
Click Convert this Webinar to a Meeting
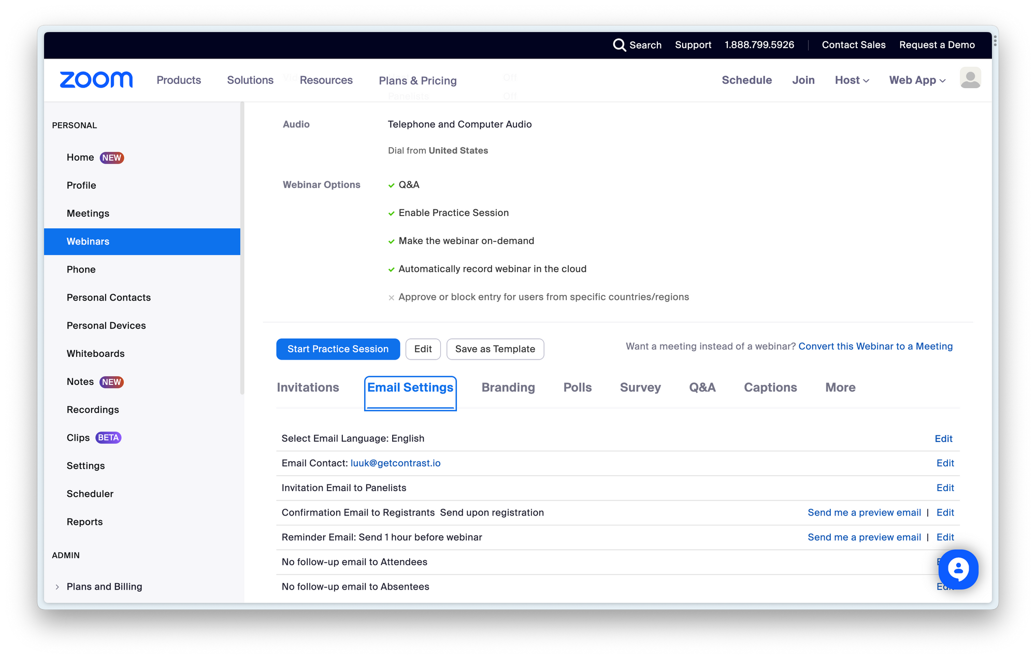point(875,347)
